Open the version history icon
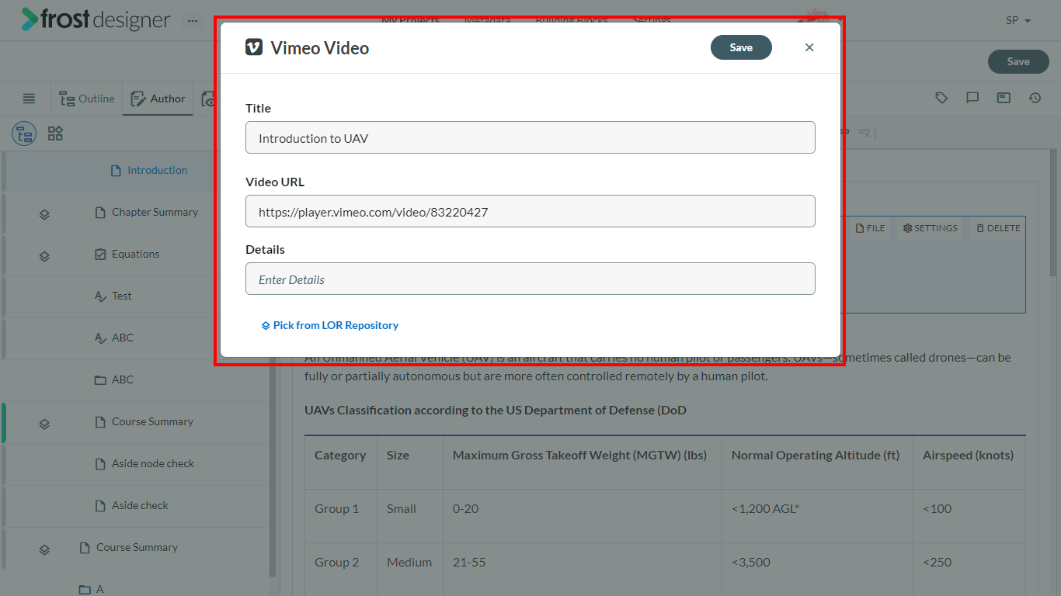1061x596 pixels. tap(1035, 98)
